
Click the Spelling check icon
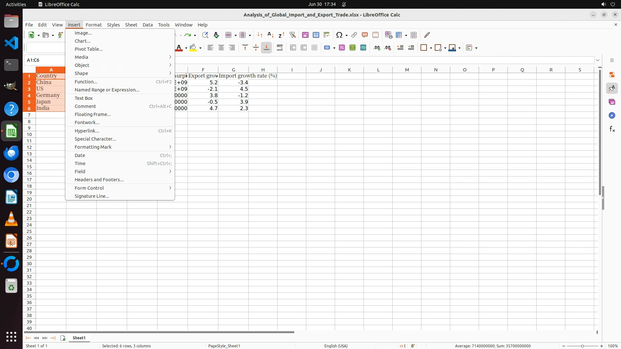coord(216,35)
